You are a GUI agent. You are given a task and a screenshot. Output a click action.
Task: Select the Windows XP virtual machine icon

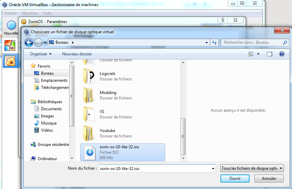[10, 45]
